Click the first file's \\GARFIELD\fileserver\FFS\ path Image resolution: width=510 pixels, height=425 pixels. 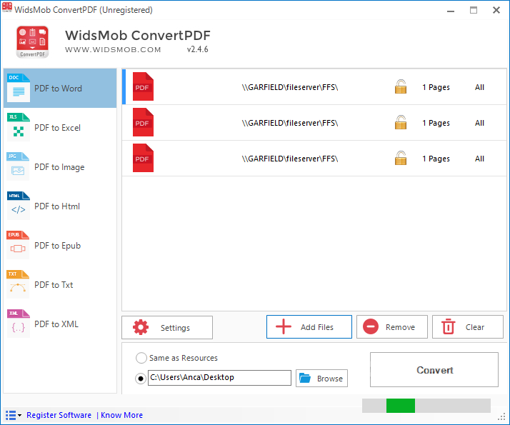pos(290,87)
